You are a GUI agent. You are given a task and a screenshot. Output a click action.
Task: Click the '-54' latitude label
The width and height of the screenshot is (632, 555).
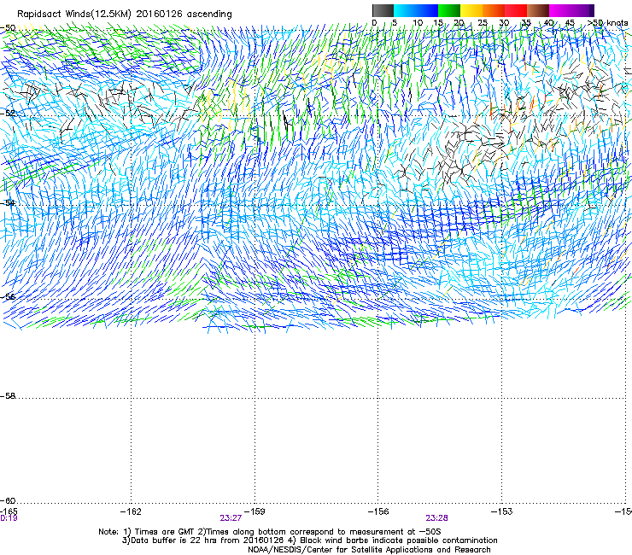(8, 202)
